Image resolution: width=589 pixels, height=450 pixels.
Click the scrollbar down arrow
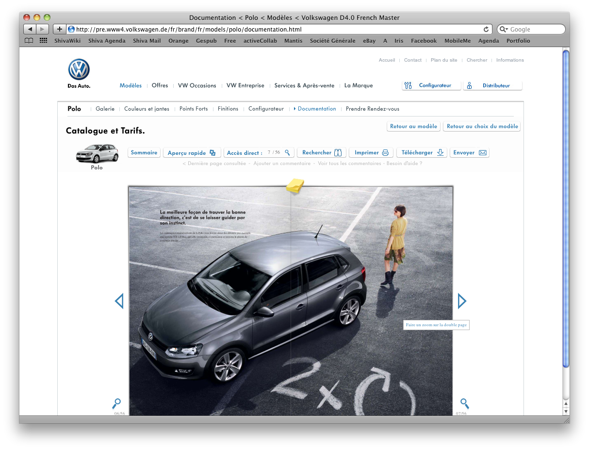point(566,412)
